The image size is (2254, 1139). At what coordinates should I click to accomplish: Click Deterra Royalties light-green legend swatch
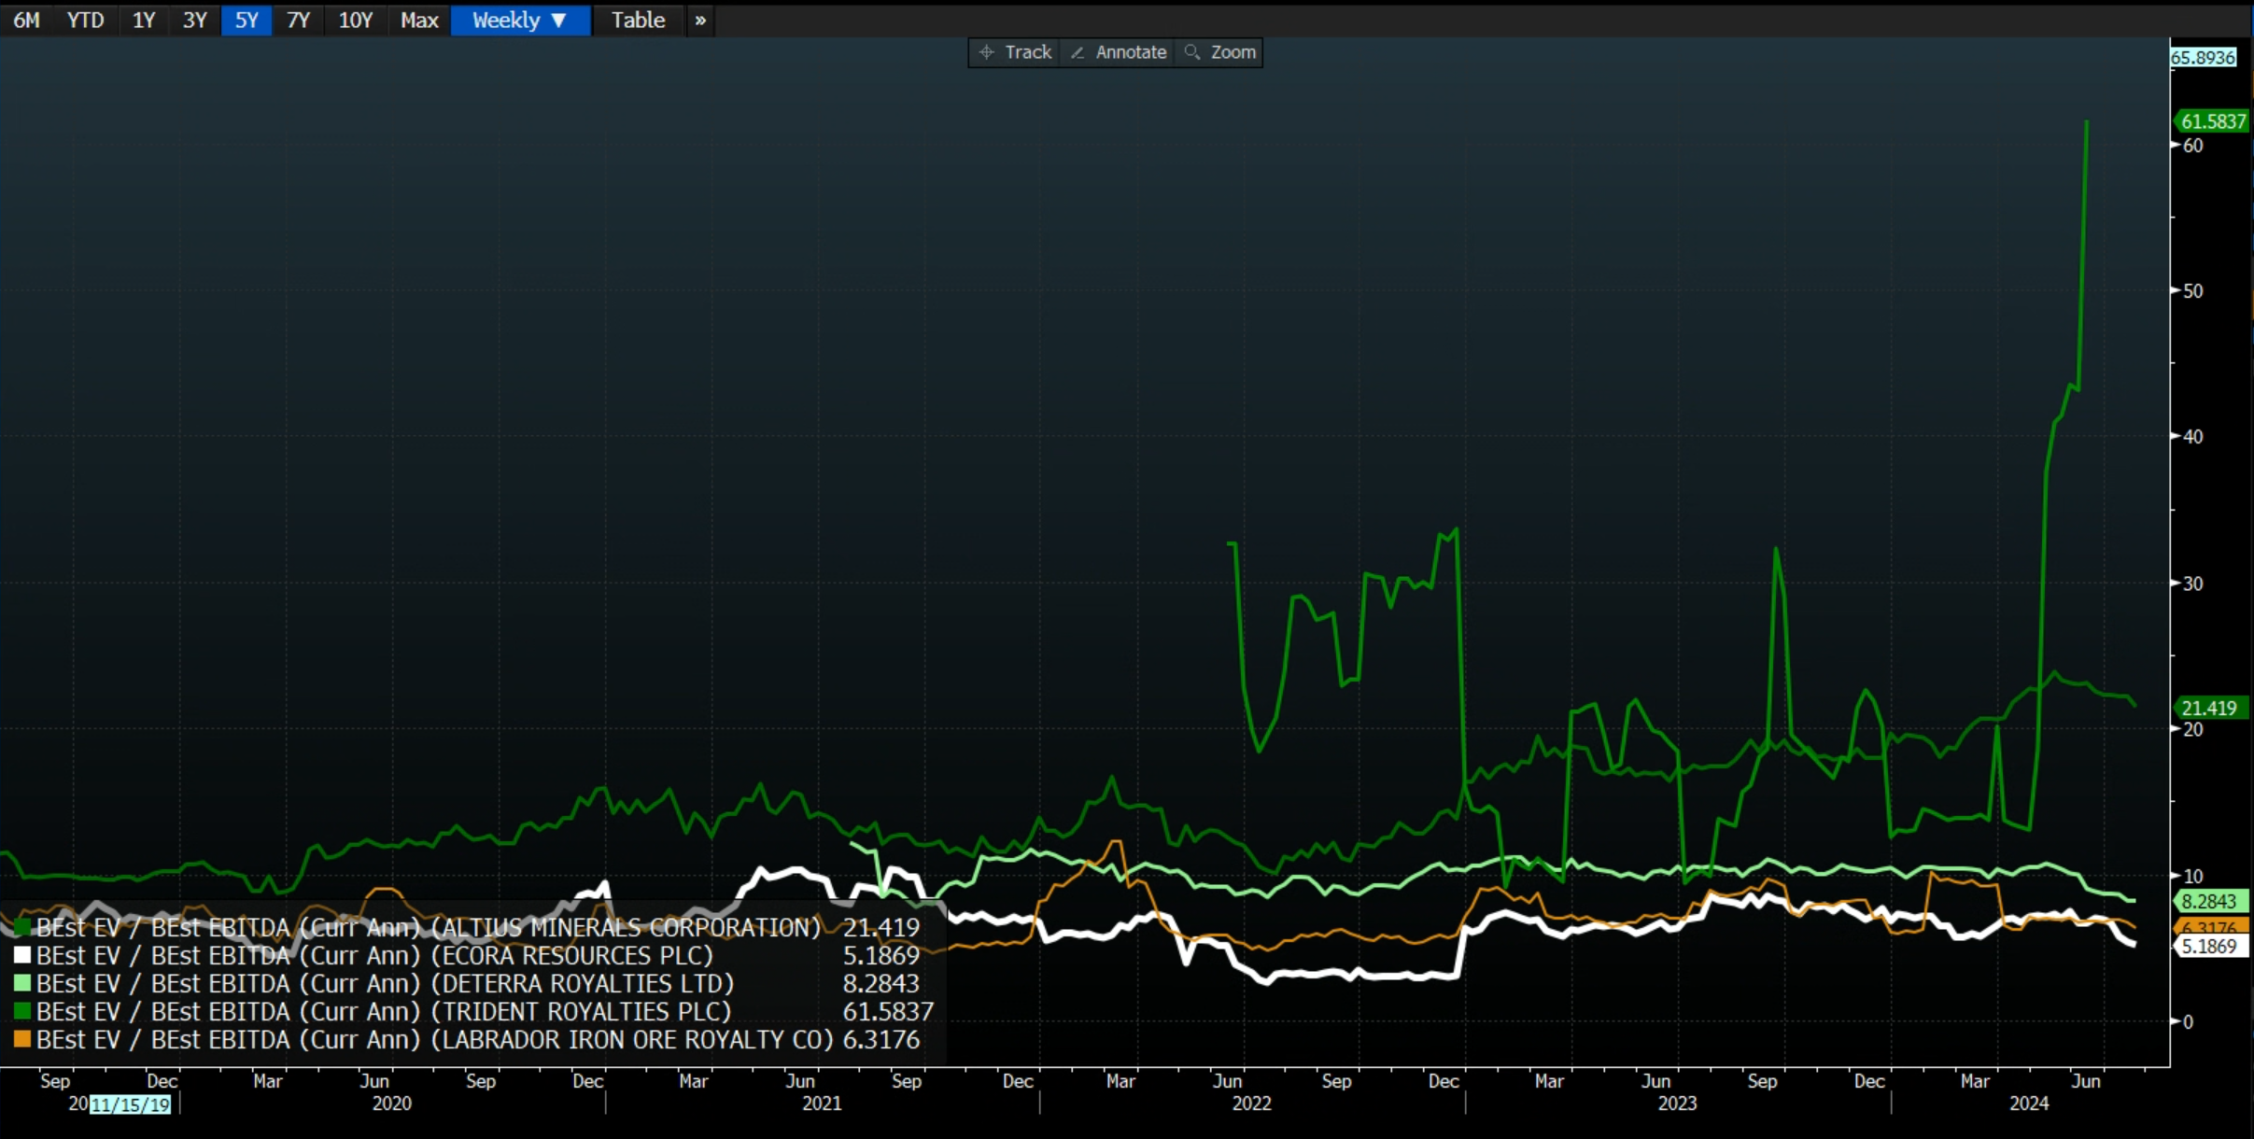(x=22, y=983)
